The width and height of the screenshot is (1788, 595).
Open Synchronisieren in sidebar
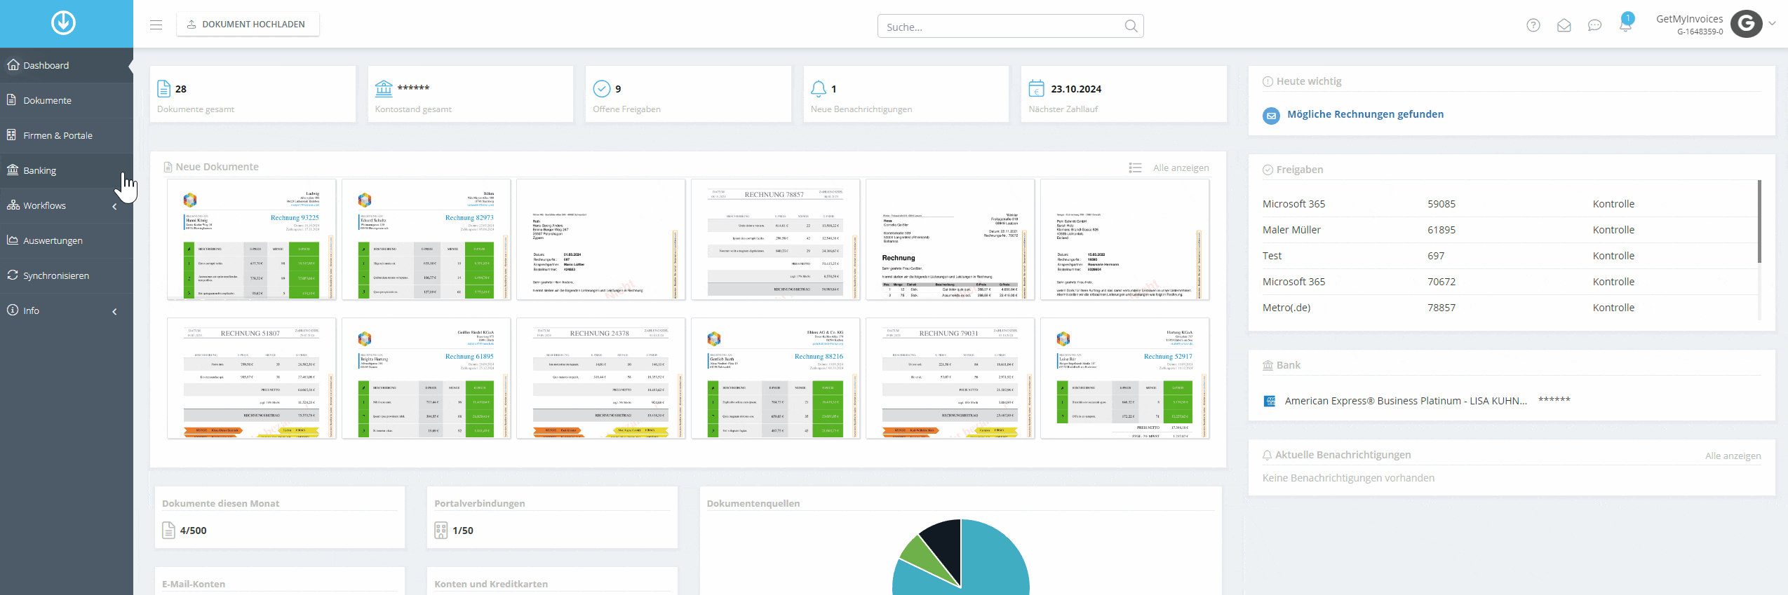pos(67,275)
